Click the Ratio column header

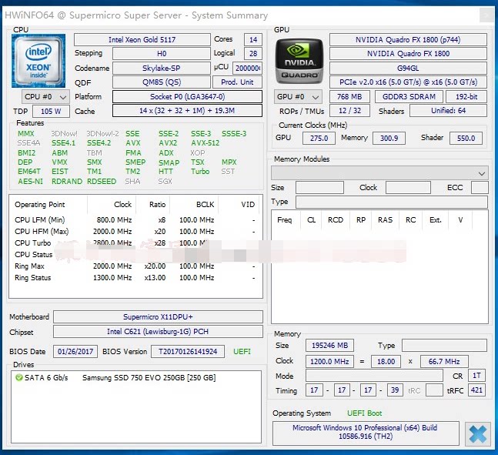(157, 205)
